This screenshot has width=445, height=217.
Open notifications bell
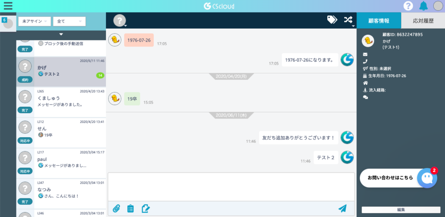point(423,6)
